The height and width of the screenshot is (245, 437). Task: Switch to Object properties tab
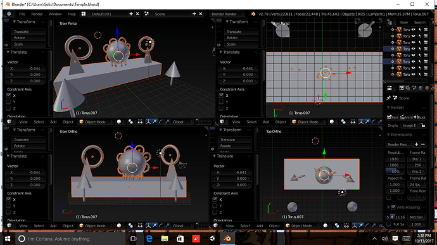click(427, 88)
